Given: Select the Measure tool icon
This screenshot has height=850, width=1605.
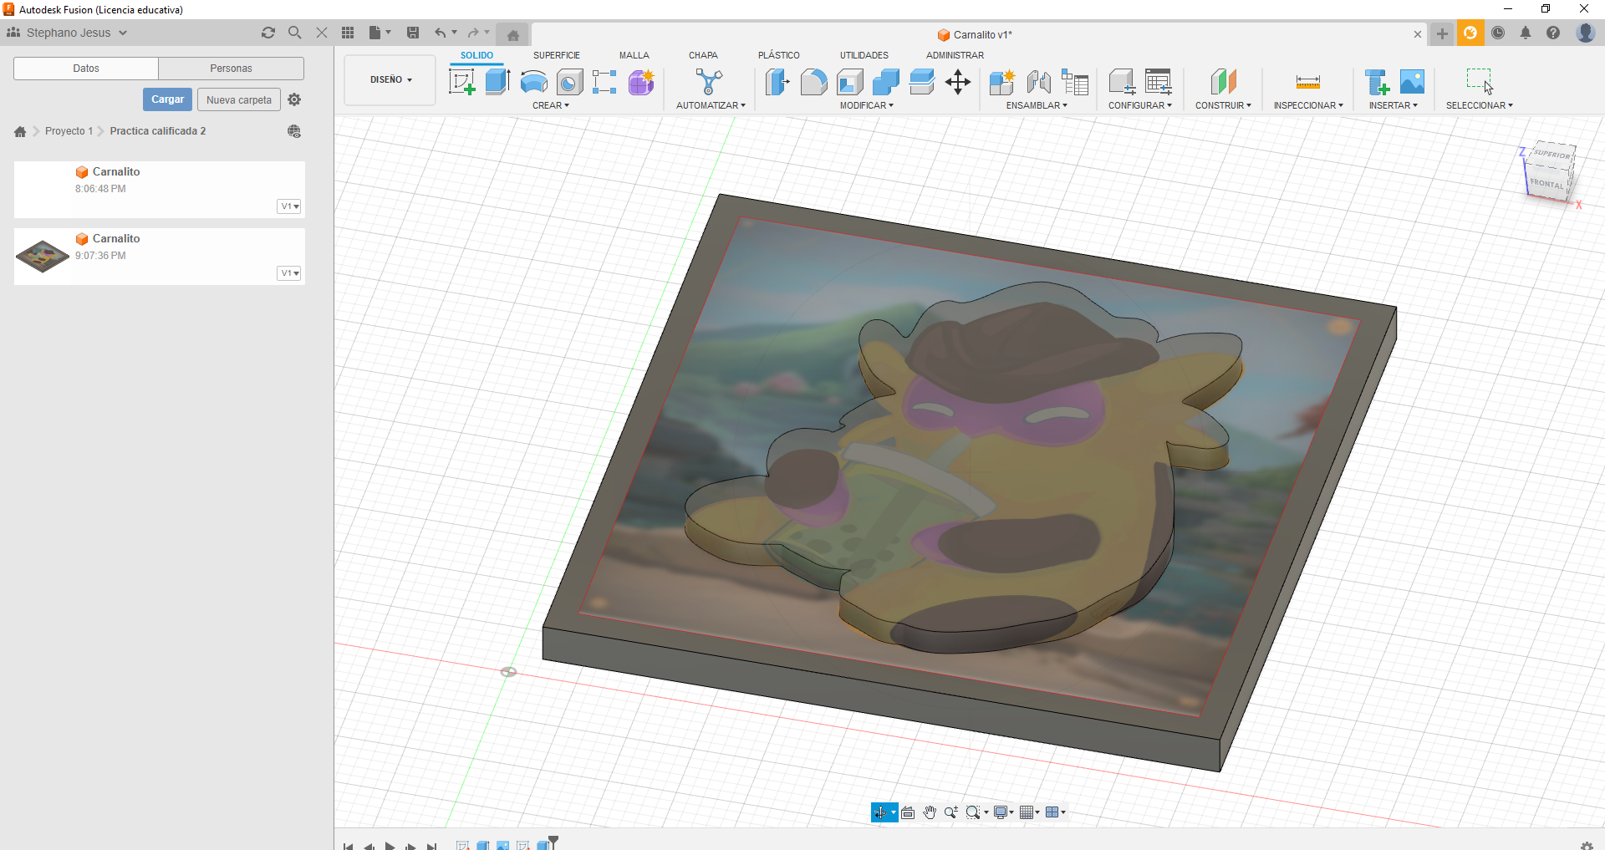Looking at the screenshot, I should pos(1308,82).
